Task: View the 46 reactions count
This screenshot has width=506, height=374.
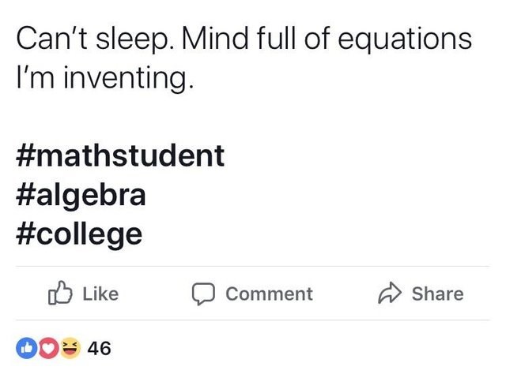Action: pyautogui.click(x=99, y=348)
